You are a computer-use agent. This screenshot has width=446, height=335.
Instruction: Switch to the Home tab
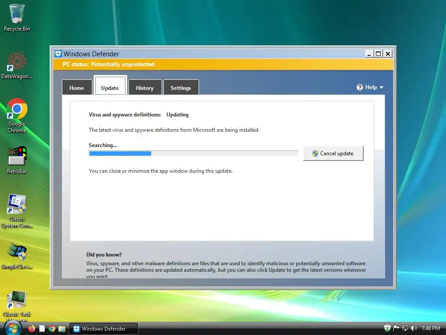click(77, 88)
